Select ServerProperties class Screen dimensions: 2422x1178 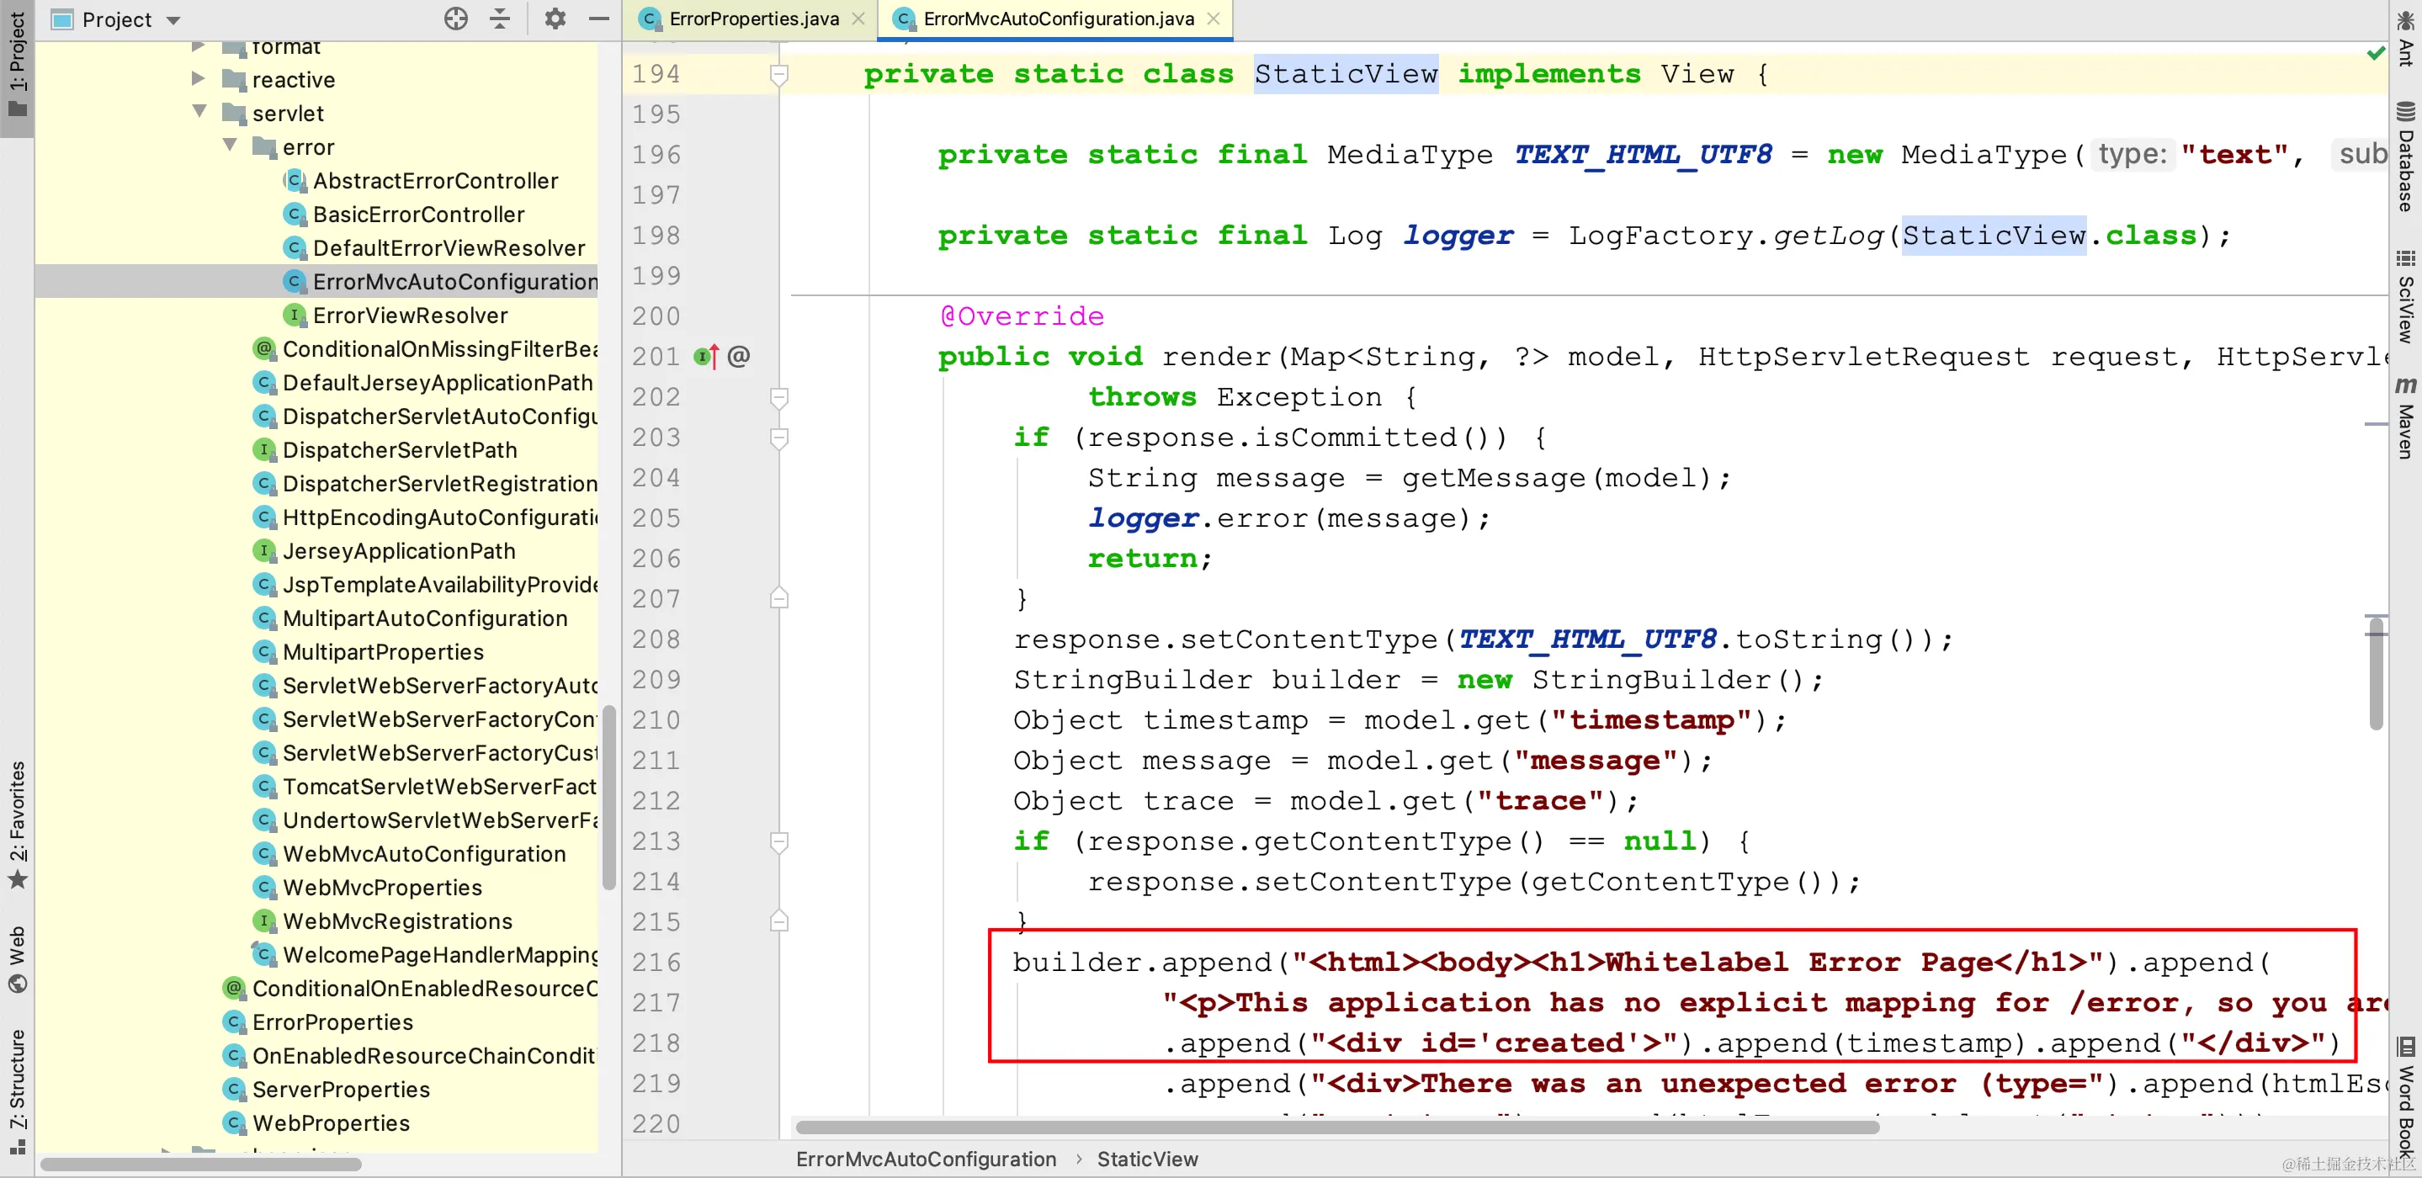340,1090
